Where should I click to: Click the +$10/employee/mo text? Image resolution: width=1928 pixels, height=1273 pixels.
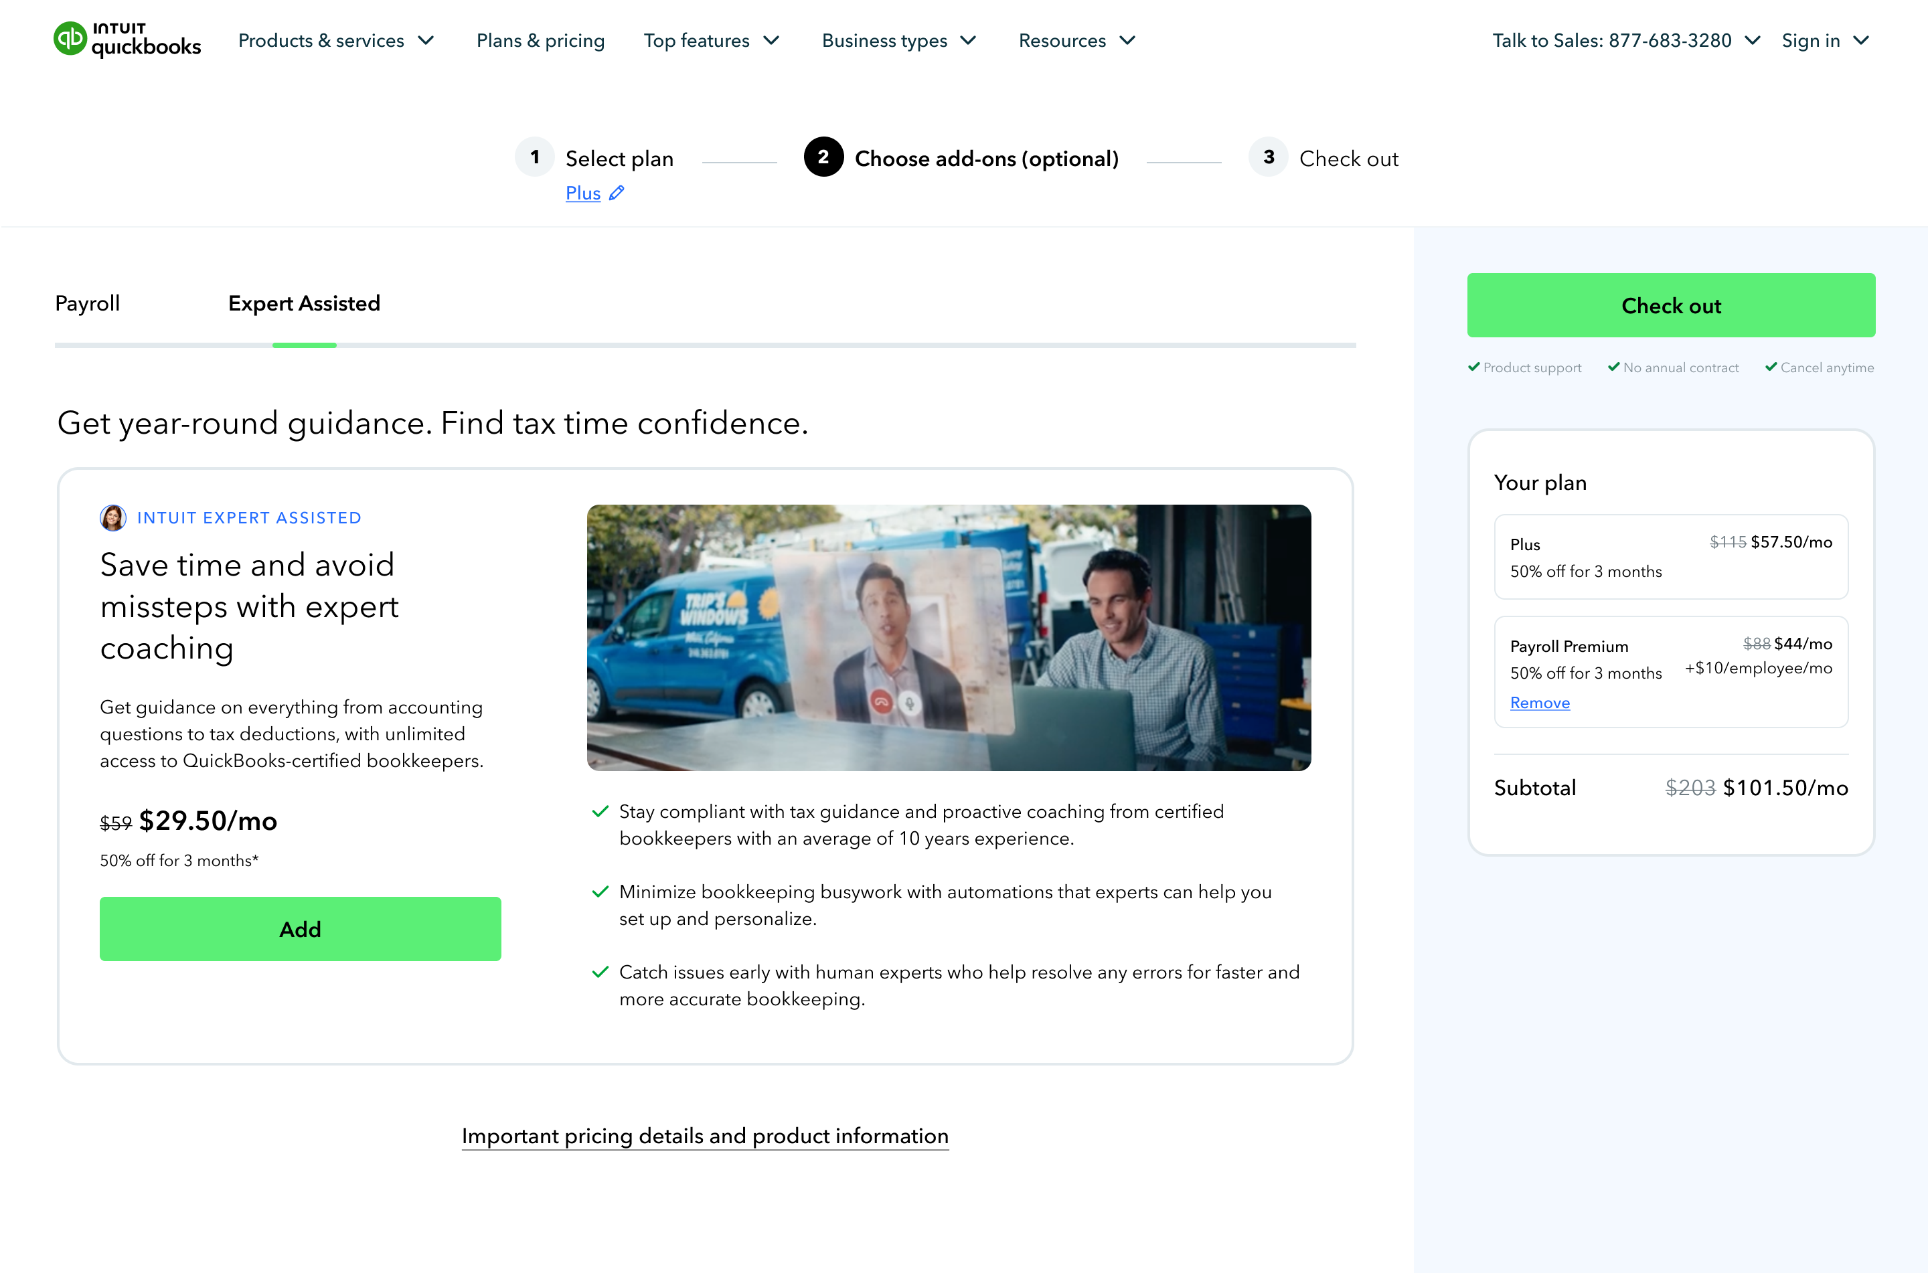point(1759,668)
